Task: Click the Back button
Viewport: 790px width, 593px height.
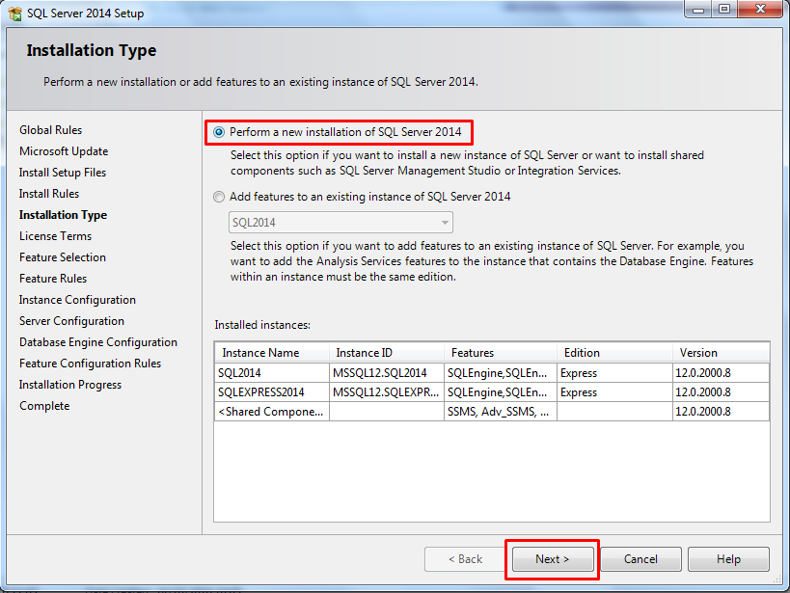Action: click(x=465, y=559)
